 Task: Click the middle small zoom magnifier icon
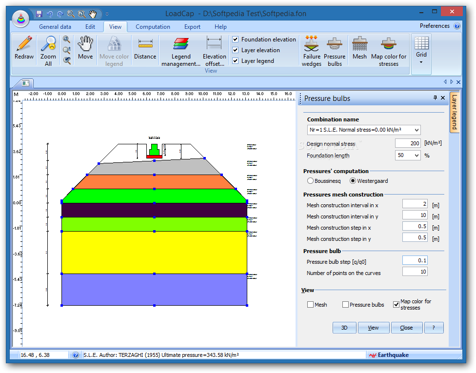[x=67, y=50]
